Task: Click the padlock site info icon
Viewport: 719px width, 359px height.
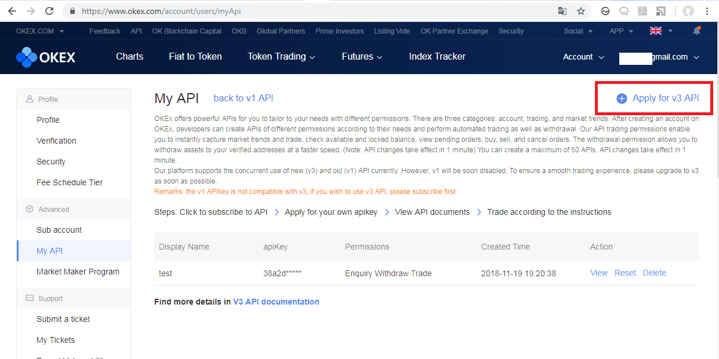Action: (x=72, y=11)
